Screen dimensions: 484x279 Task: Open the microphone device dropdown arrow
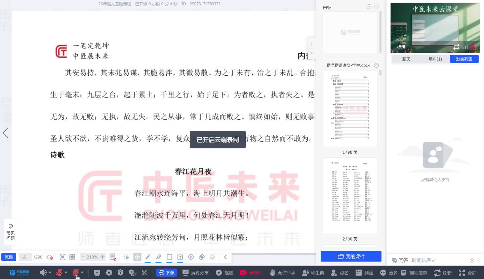click(66, 273)
